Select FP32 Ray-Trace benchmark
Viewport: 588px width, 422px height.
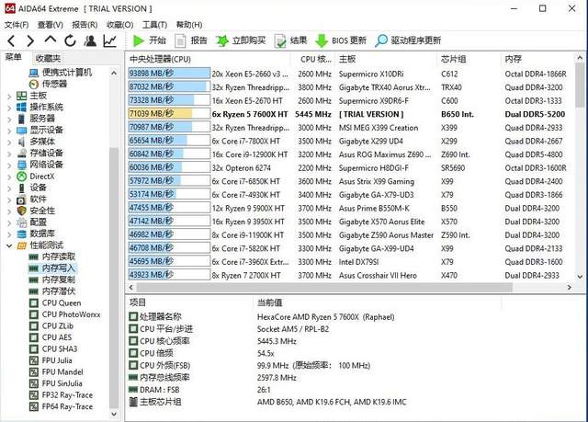62,395
